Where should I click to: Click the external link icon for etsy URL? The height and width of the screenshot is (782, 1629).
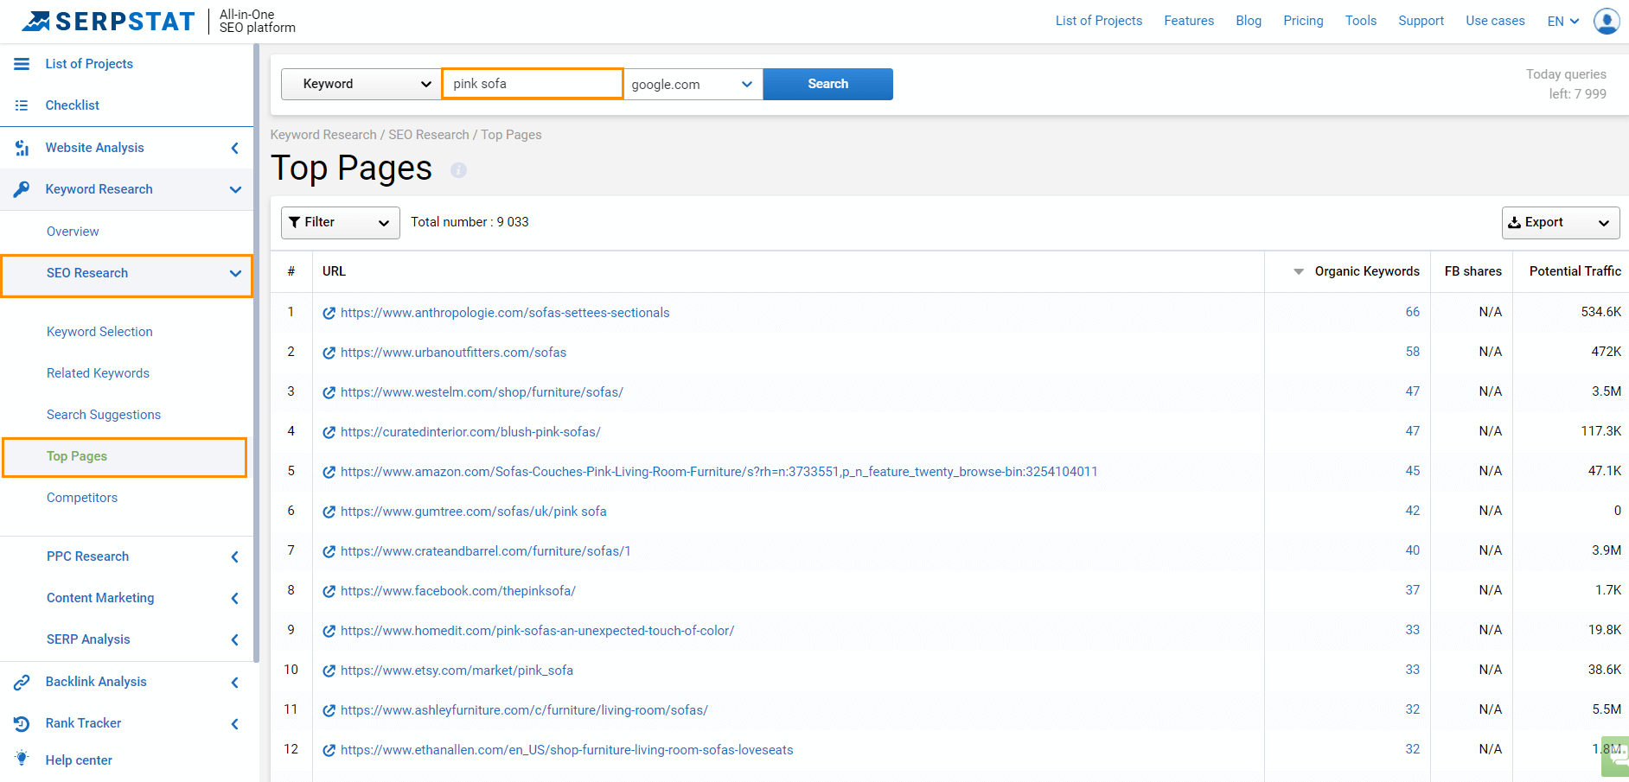coord(329,671)
